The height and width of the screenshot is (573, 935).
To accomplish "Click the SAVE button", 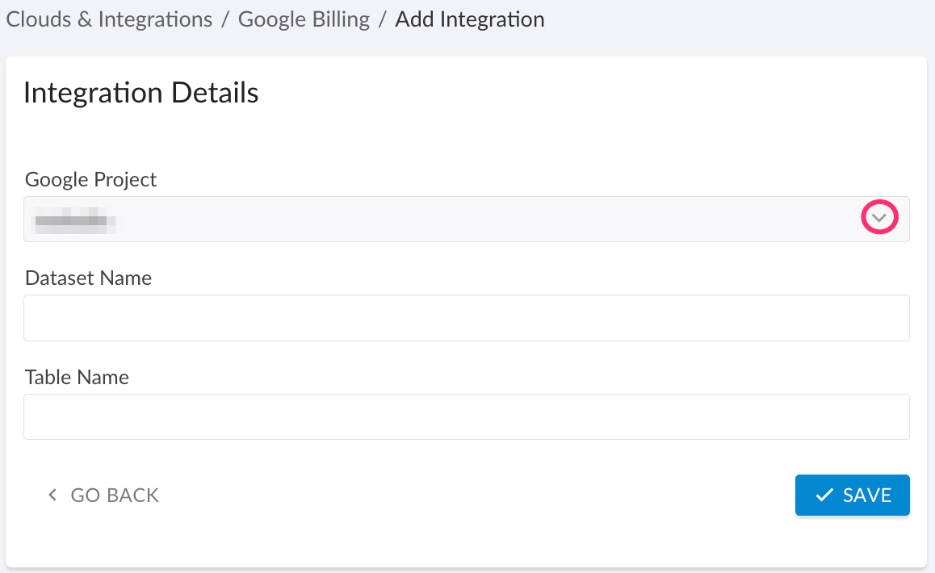I will [852, 495].
